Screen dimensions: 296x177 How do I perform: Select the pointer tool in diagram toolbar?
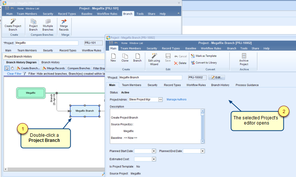pos(7,68)
